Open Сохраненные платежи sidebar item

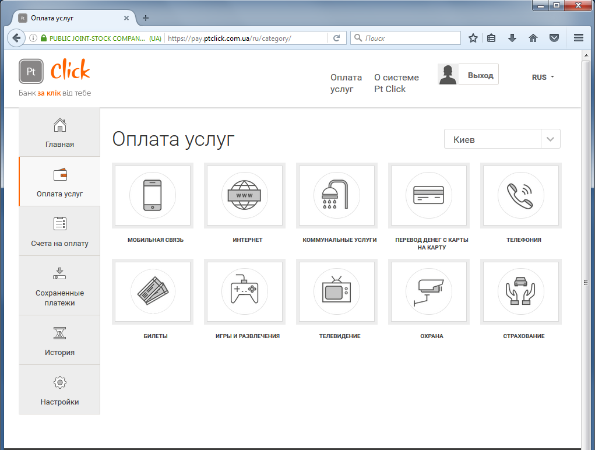coord(59,285)
